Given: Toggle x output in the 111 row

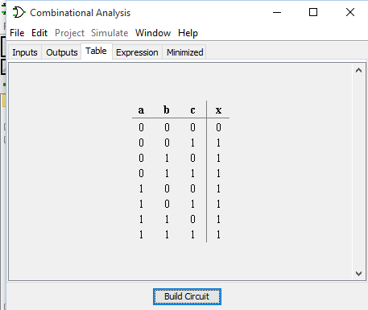Looking at the screenshot, I should pos(218,234).
